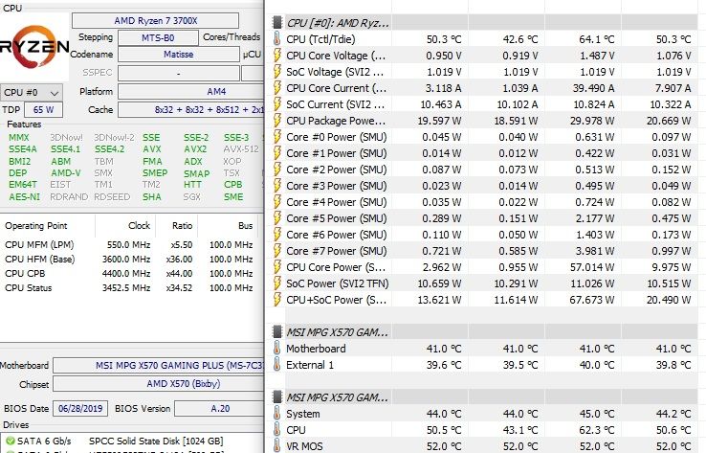Click the Stepping field showing MTS-B0
The image size is (706, 453).
(x=158, y=38)
